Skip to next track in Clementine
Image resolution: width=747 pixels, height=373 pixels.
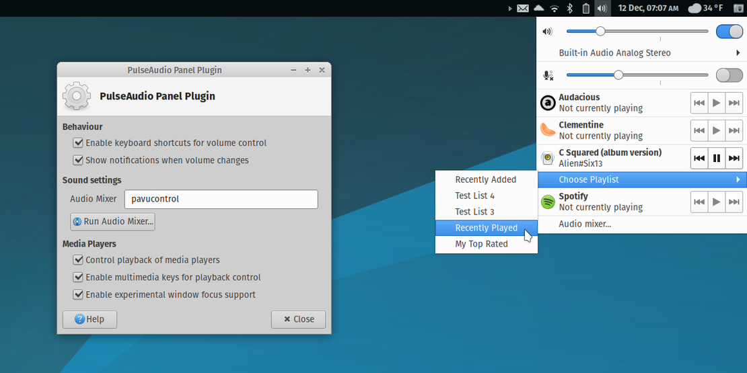[734, 130]
